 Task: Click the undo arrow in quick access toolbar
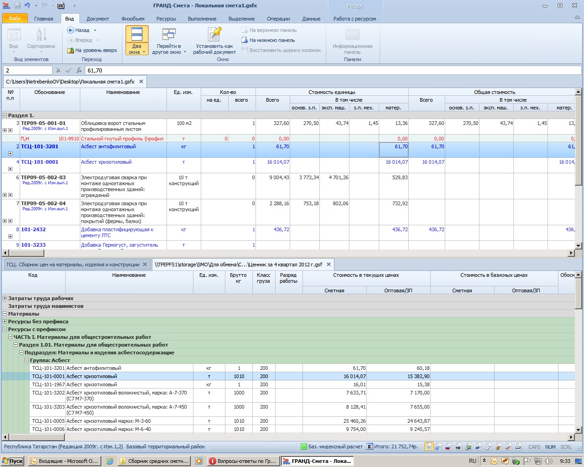point(27,5)
